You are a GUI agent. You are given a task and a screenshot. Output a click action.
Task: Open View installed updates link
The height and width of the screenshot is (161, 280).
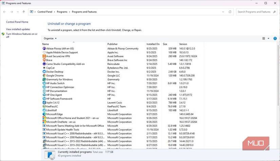pyautogui.click(x=18, y=29)
